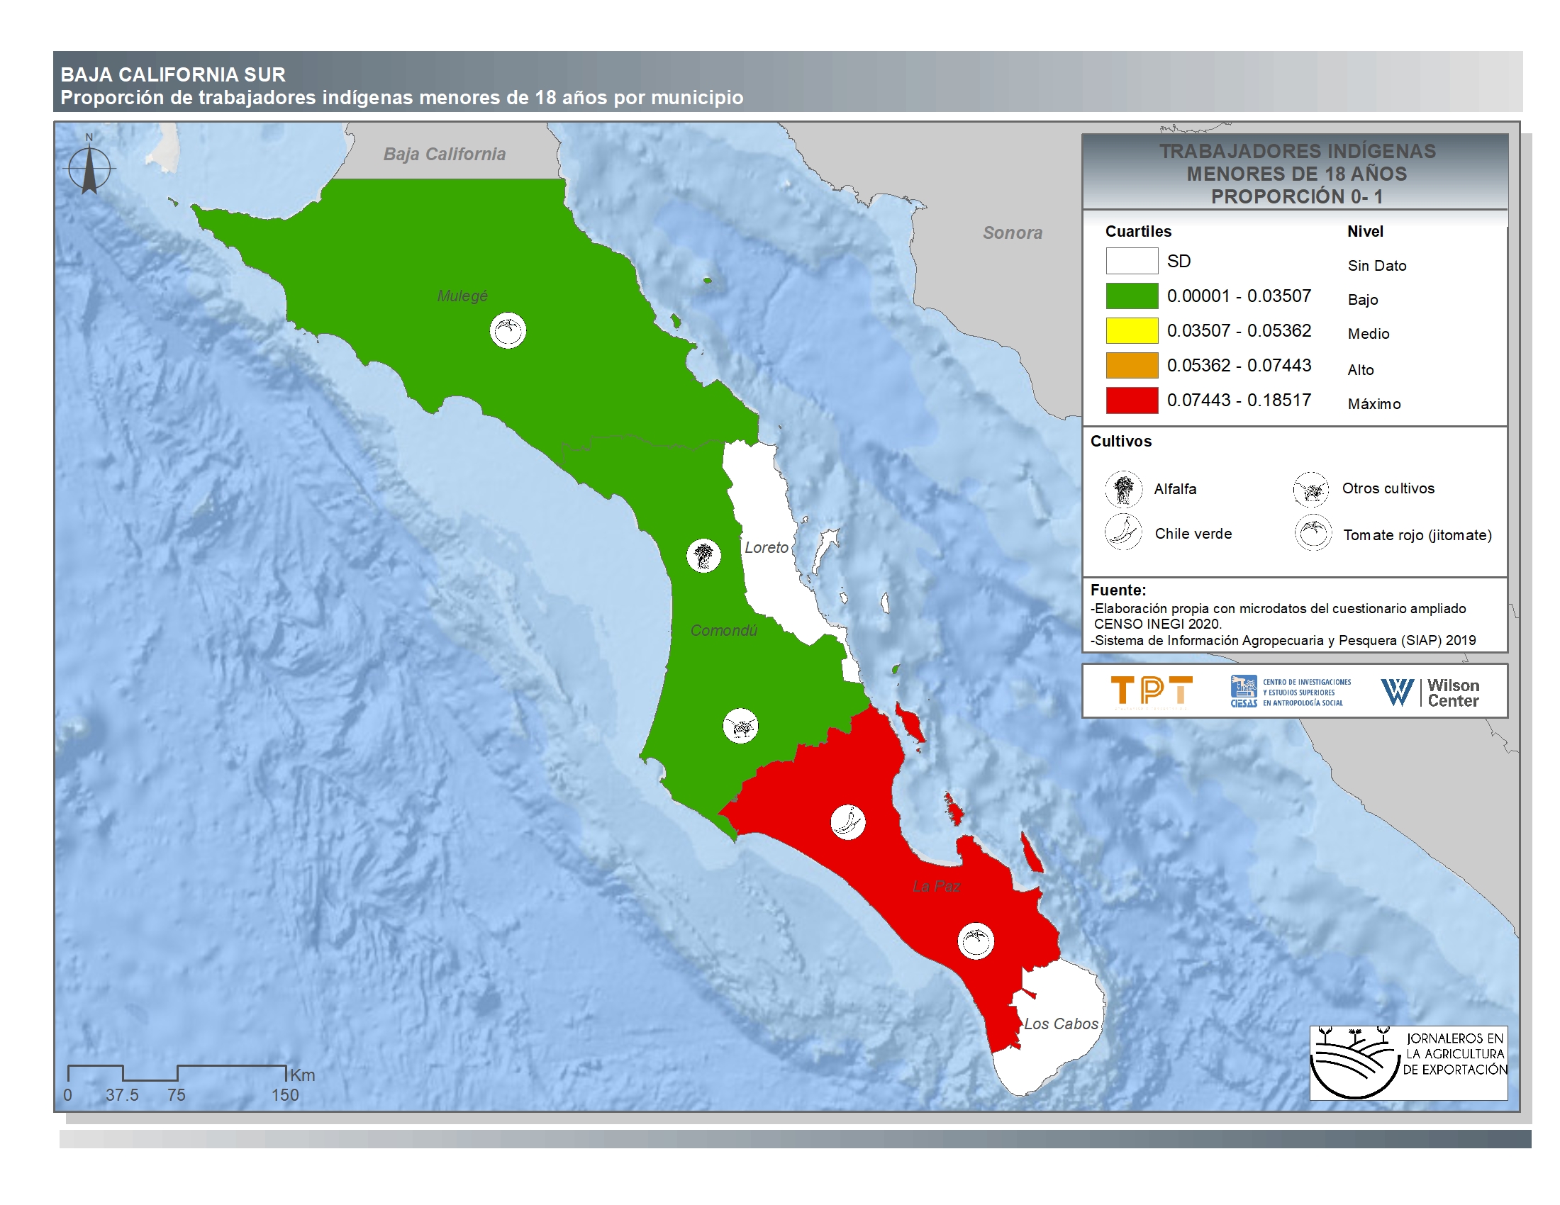Click the Chile verde legend icon
This screenshot has height=1205, width=1560.
coord(1124,532)
